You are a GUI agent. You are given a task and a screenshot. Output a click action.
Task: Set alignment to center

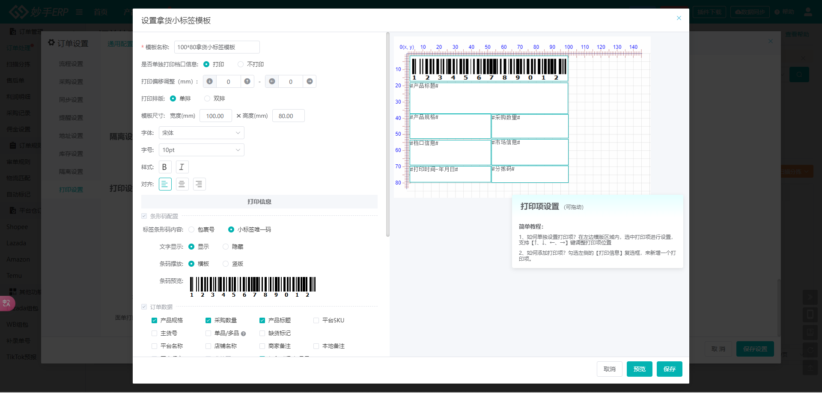182,184
